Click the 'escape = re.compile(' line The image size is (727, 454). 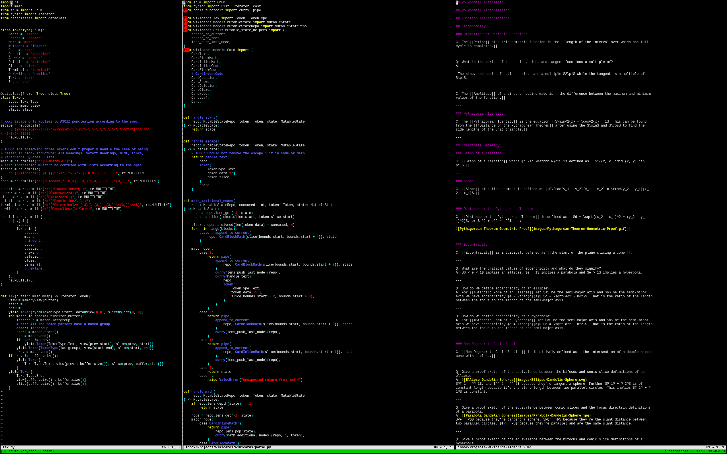click(x=20, y=125)
